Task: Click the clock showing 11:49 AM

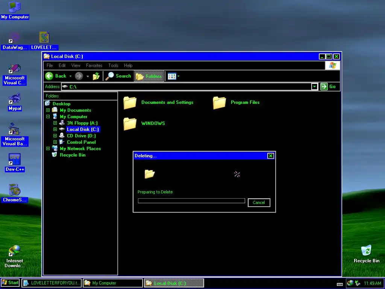Action: pos(372,283)
